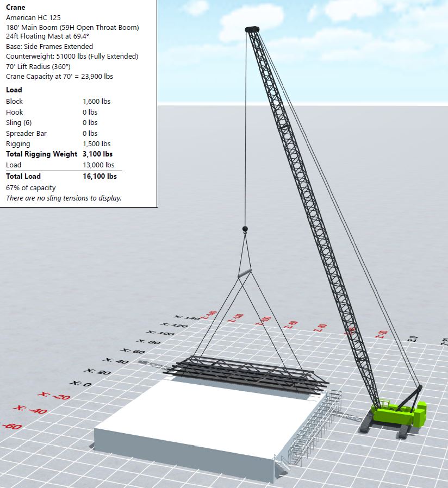
Task: Click the 'Total Load' 16,100 lbs value
Action: click(x=99, y=176)
